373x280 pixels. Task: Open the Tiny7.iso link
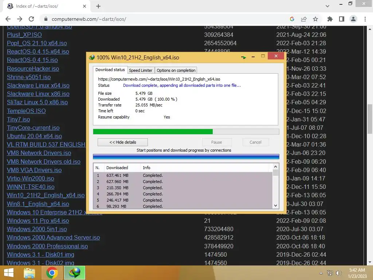click(19, 119)
